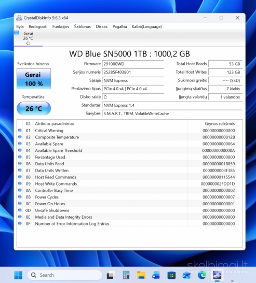Click status dot of Percentage Used row

click(x=20, y=157)
